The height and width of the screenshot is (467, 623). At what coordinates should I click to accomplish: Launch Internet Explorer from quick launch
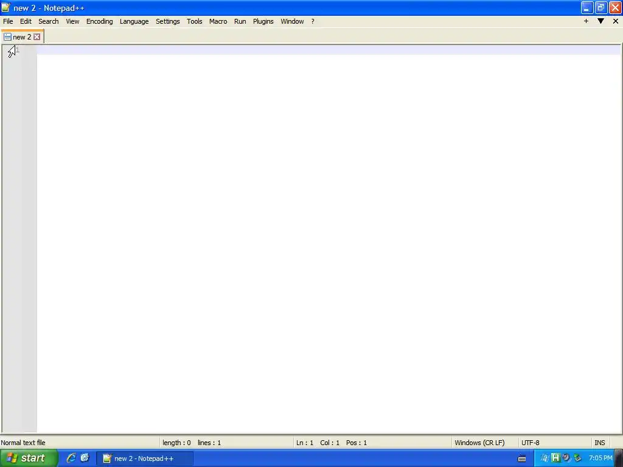tap(71, 458)
